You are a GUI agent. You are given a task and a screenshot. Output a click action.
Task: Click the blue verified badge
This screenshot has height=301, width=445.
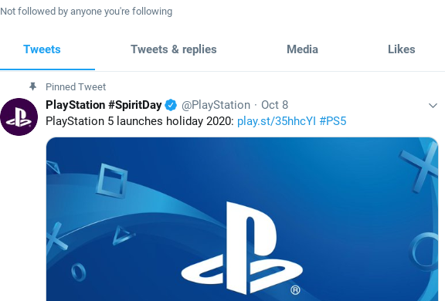click(171, 105)
